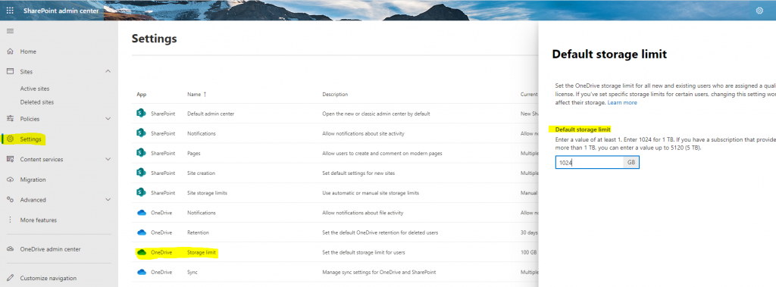Click OneDrive cloud icon in Retention row
Viewport: 776px width, 287px height.
(142, 232)
